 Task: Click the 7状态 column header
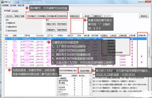[79, 36]
